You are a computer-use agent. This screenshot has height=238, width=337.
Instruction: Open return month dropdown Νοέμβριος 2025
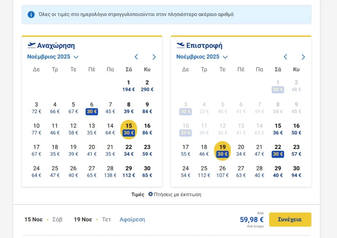tap(202, 57)
